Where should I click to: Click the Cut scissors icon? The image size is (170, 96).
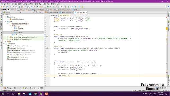pyautogui.click(x=16, y=7)
